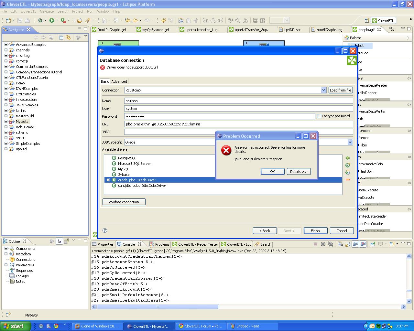Screen dimensions: 414x331
Task: Close the Navigator view tab
Action: click(28, 29)
